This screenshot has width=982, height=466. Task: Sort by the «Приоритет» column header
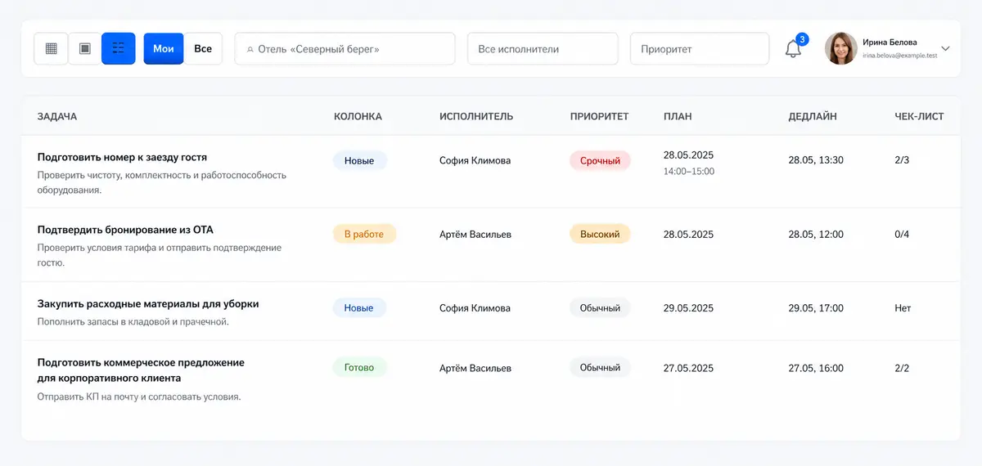click(599, 116)
